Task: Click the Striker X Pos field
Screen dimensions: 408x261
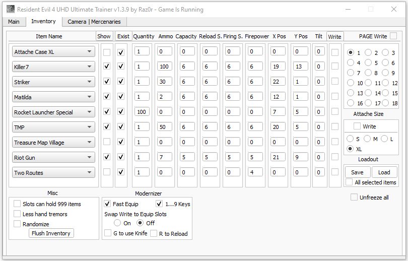Action: point(278,82)
